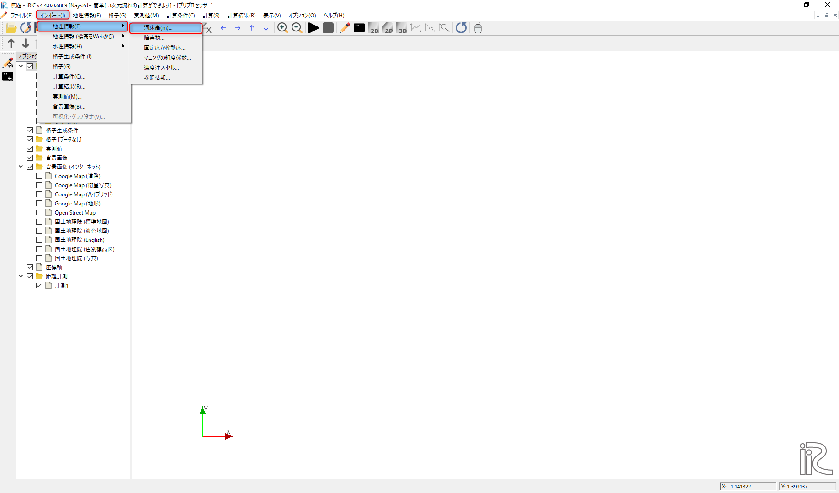This screenshot has width=839, height=493.
Task: Collapse the 背景画像 (インターネット) tree node
Action: click(x=21, y=167)
